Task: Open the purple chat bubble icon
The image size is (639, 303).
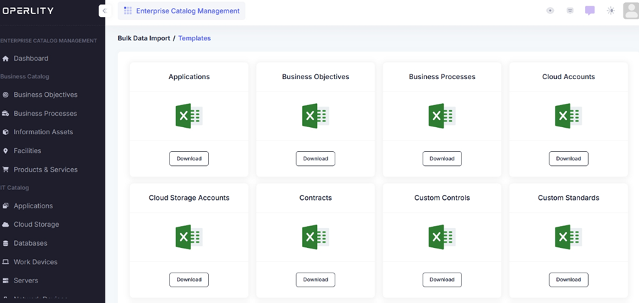Action: pyautogui.click(x=590, y=11)
